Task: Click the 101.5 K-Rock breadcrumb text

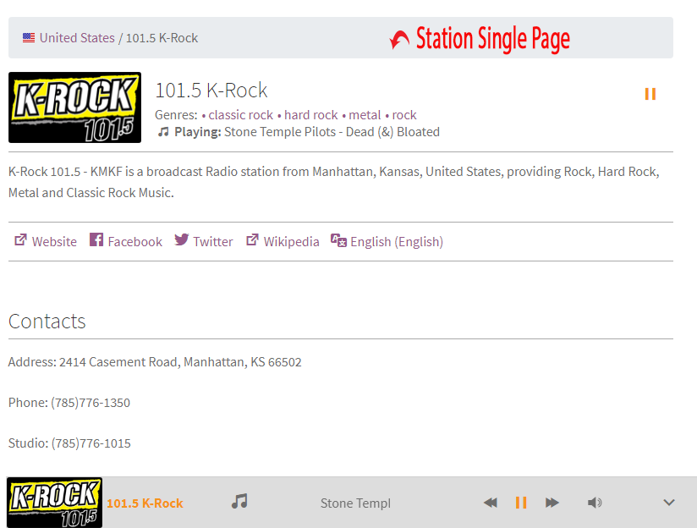Action: (162, 38)
